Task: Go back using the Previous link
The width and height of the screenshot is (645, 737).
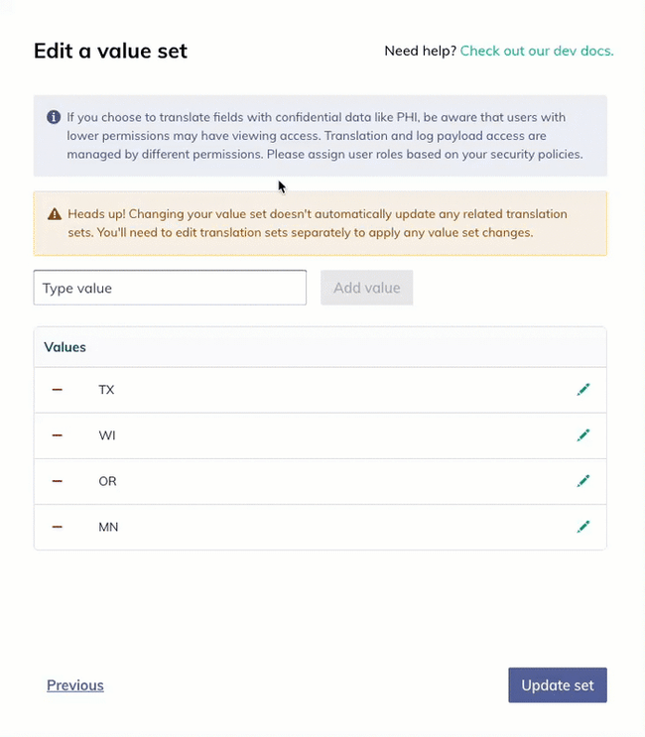Action: pyautogui.click(x=74, y=685)
